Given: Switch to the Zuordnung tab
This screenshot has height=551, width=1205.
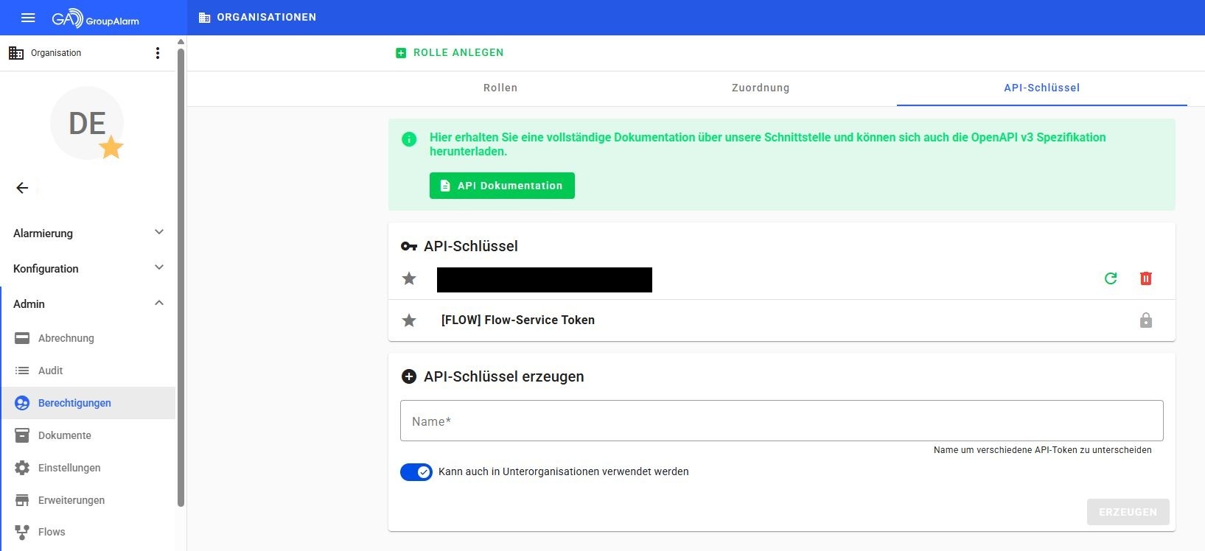Looking at the screenshot, I should tap(760, 88).
